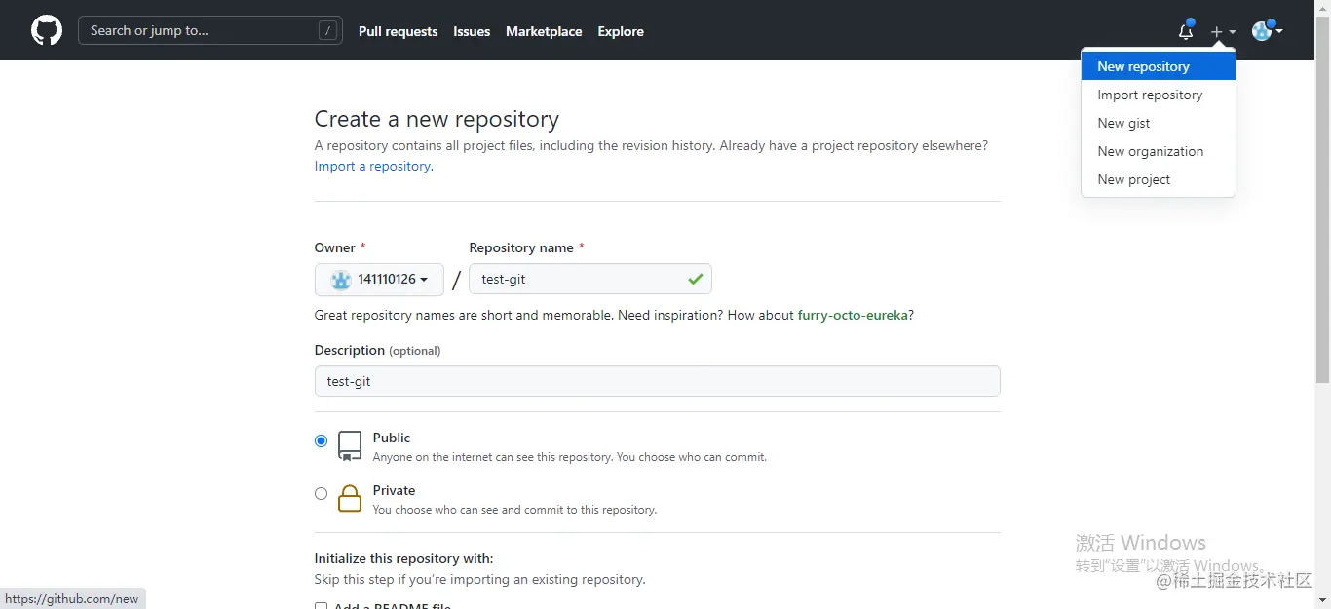Expand the caret beside the plus icon
Screen dimensions: 1331x609
click(1233, 32)
